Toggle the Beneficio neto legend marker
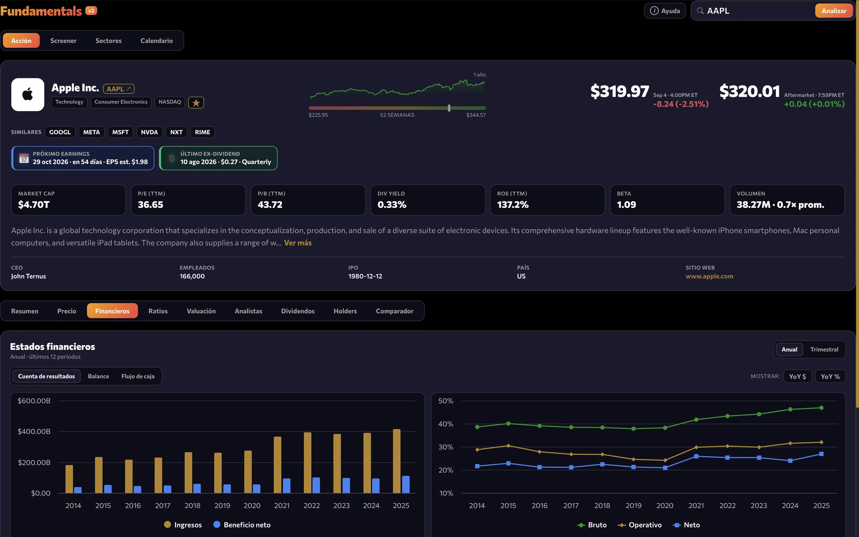This screenshot has width=859, height=537. pyautogui.click(x=217, y=524)
